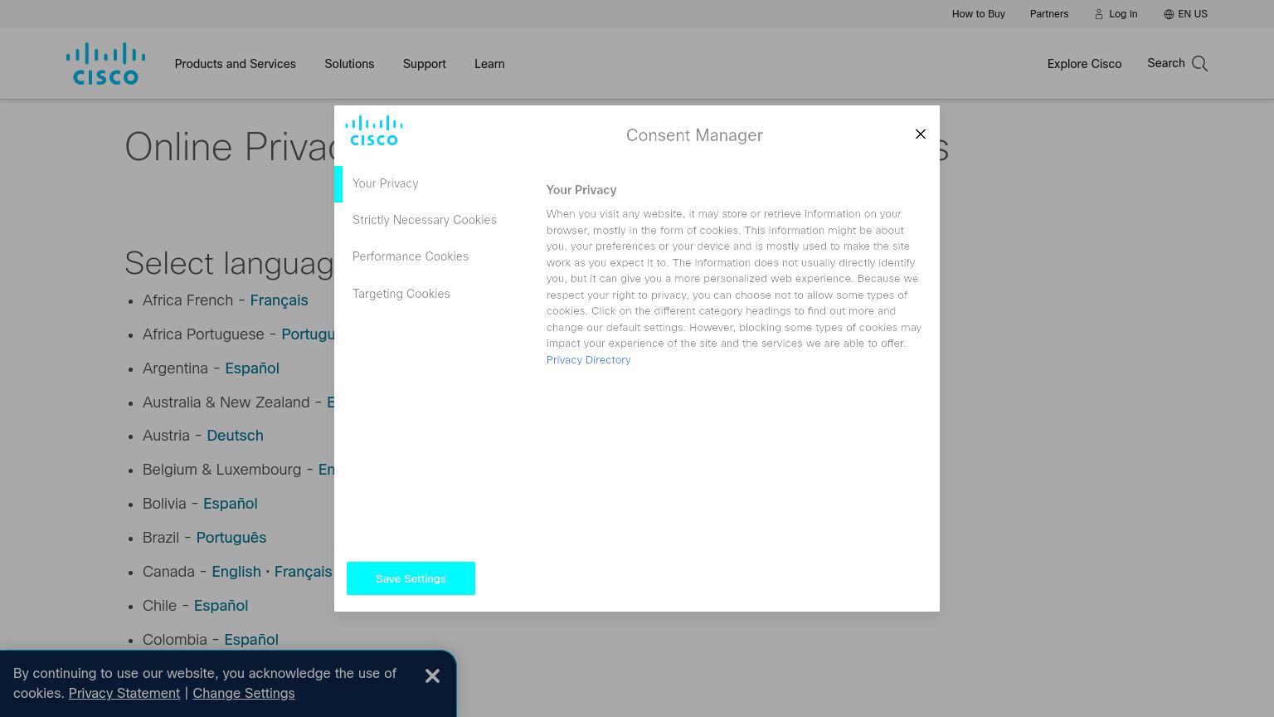Image resolution: width=1274 pixels, height=717 pixels.
Task: Select Français for Canada
Action: (303, 572)
